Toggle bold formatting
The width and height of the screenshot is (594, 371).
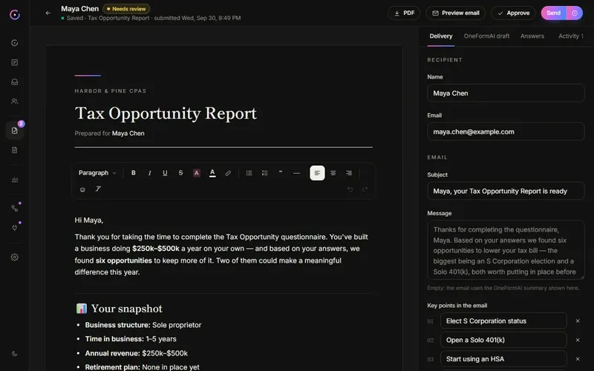pos(134,173)
